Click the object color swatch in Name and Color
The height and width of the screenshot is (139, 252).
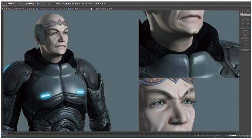250,29
